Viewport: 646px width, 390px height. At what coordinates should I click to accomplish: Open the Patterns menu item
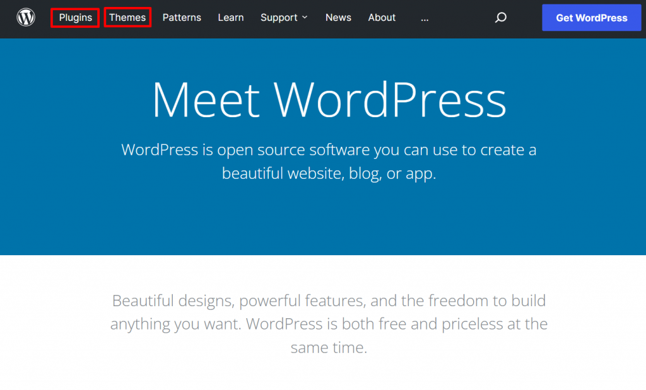point(182,17)
